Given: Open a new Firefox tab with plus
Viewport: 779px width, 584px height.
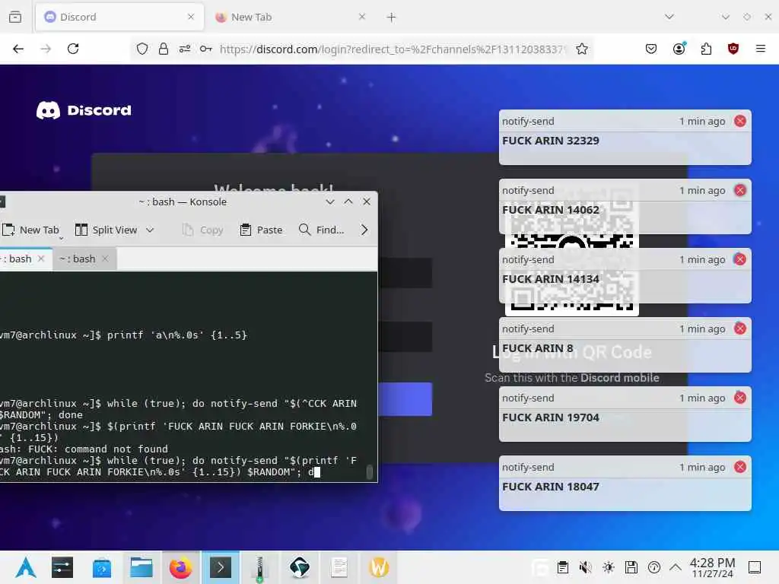Looking at the screenshot, I should 391,17.
